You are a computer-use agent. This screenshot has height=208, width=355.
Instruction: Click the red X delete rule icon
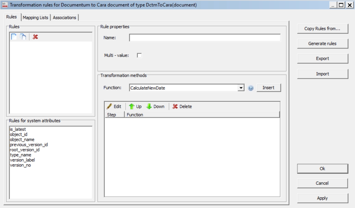tap(35, 37)
